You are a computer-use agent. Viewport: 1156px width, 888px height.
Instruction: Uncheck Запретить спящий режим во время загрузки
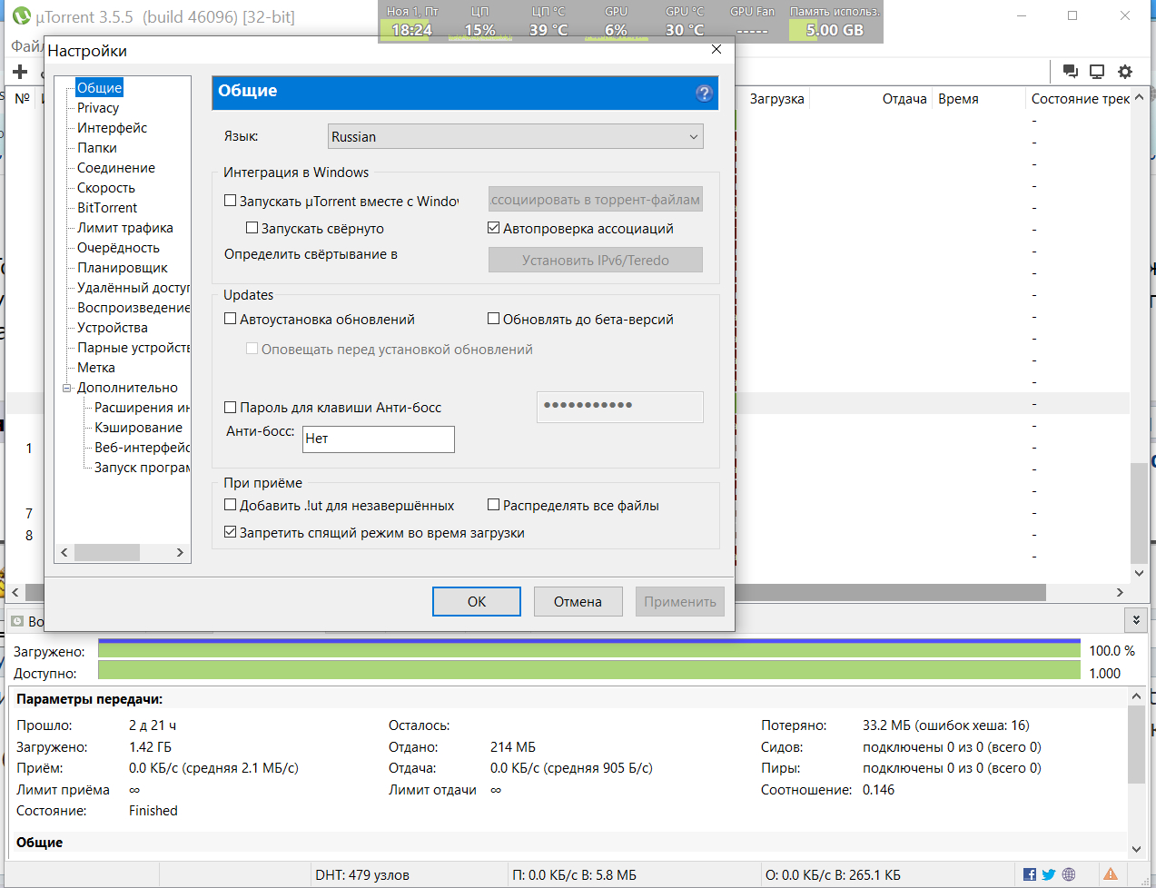(x=231, y=532)
